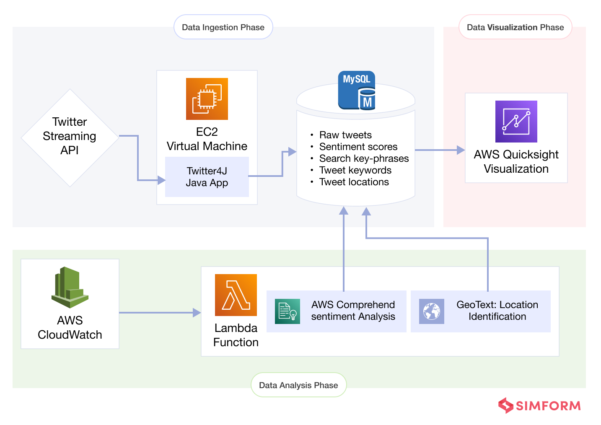Viewport: 601px width, 425px height.
Task: Click the green AWS CloudWatch icon
Action: (x=70, y=288)
